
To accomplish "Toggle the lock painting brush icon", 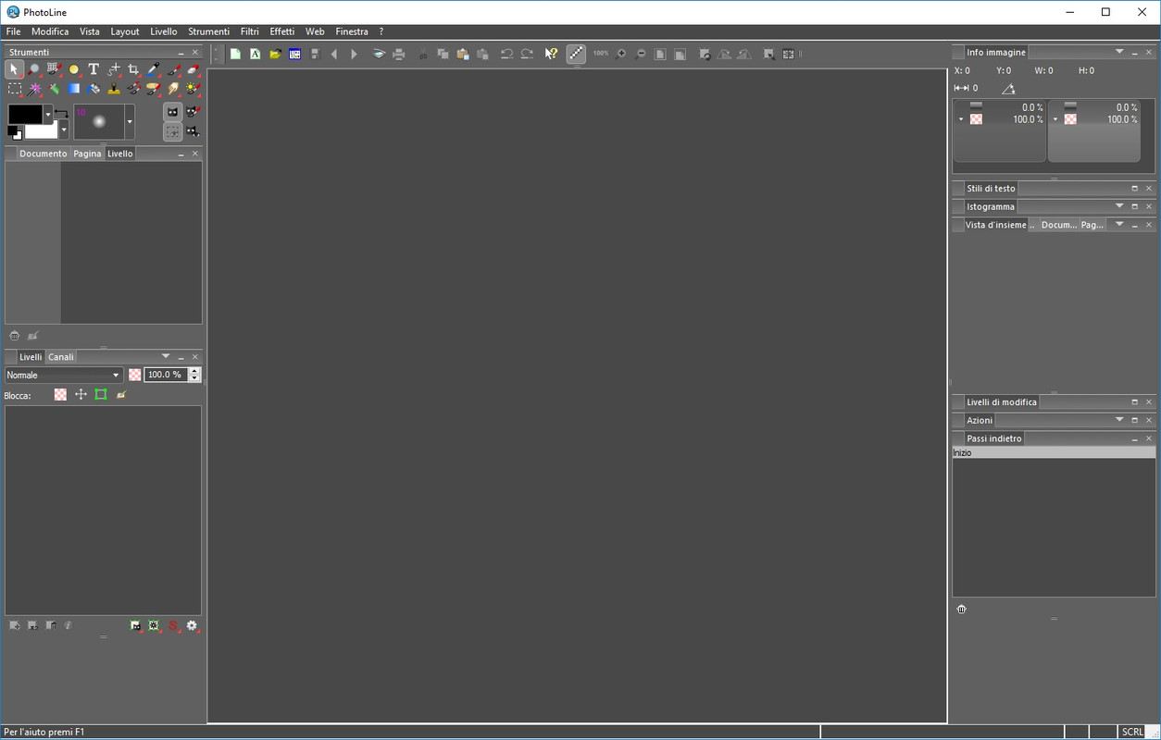I will pyautogui.click(x=121, y=395).
